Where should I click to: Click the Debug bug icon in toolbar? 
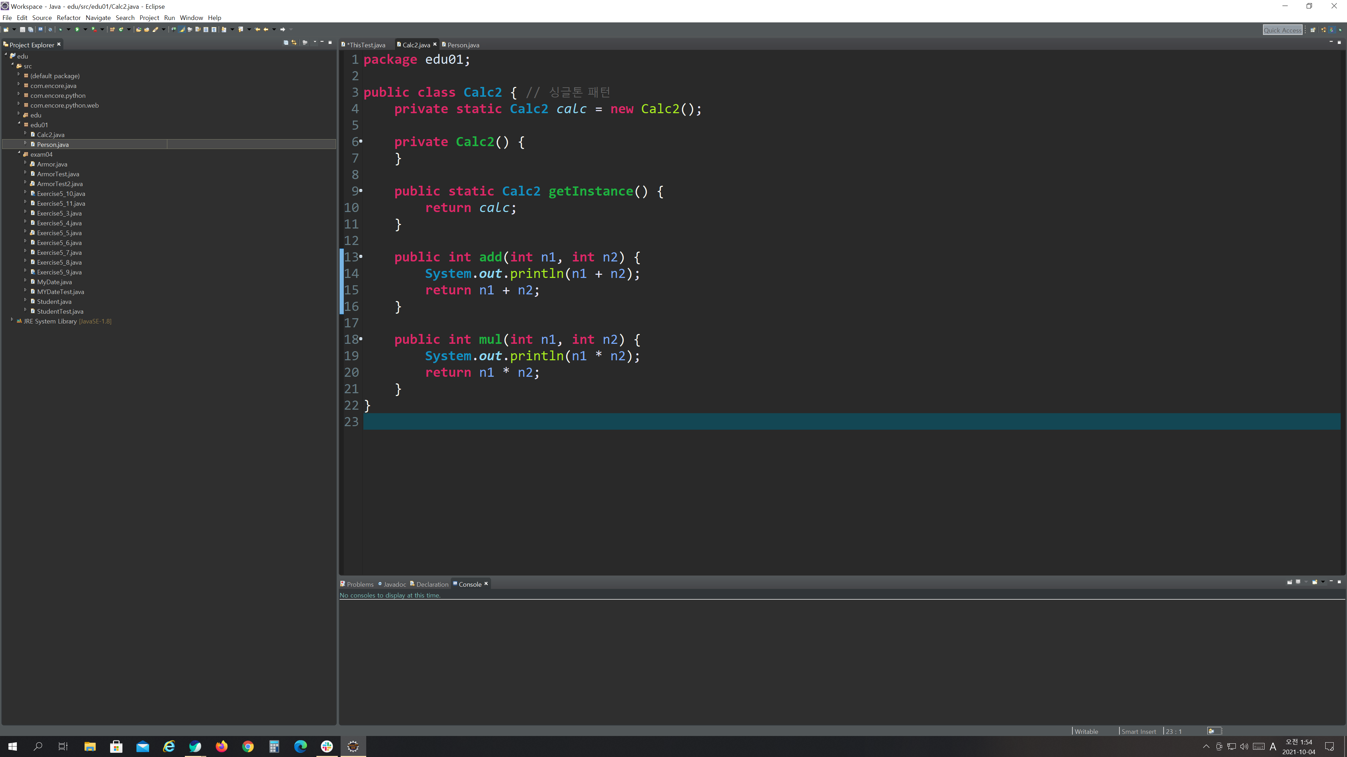(60, 29)
